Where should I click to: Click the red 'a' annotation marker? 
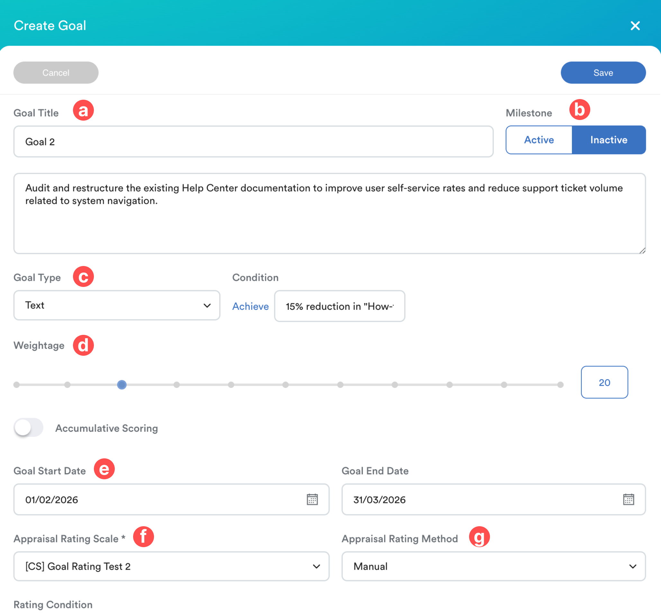83,110
